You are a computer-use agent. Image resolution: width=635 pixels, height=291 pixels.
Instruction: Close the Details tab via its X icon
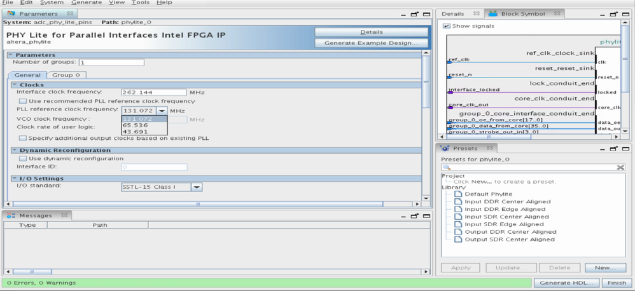point(476,14)
